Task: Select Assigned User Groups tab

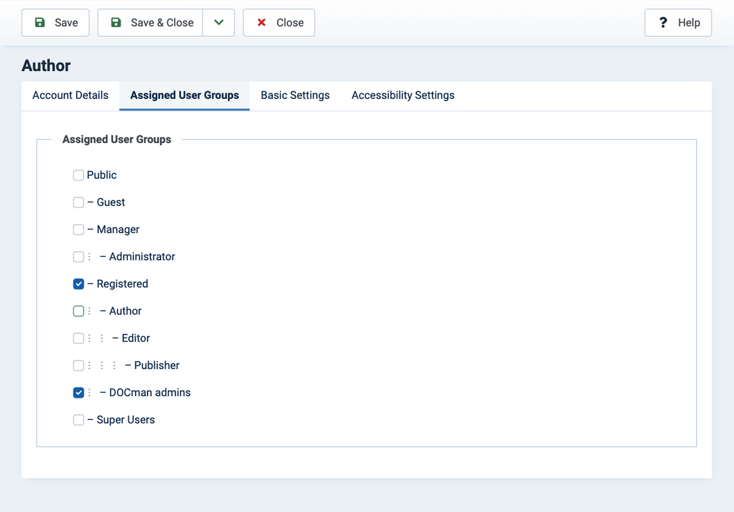Action: [184, 95]
